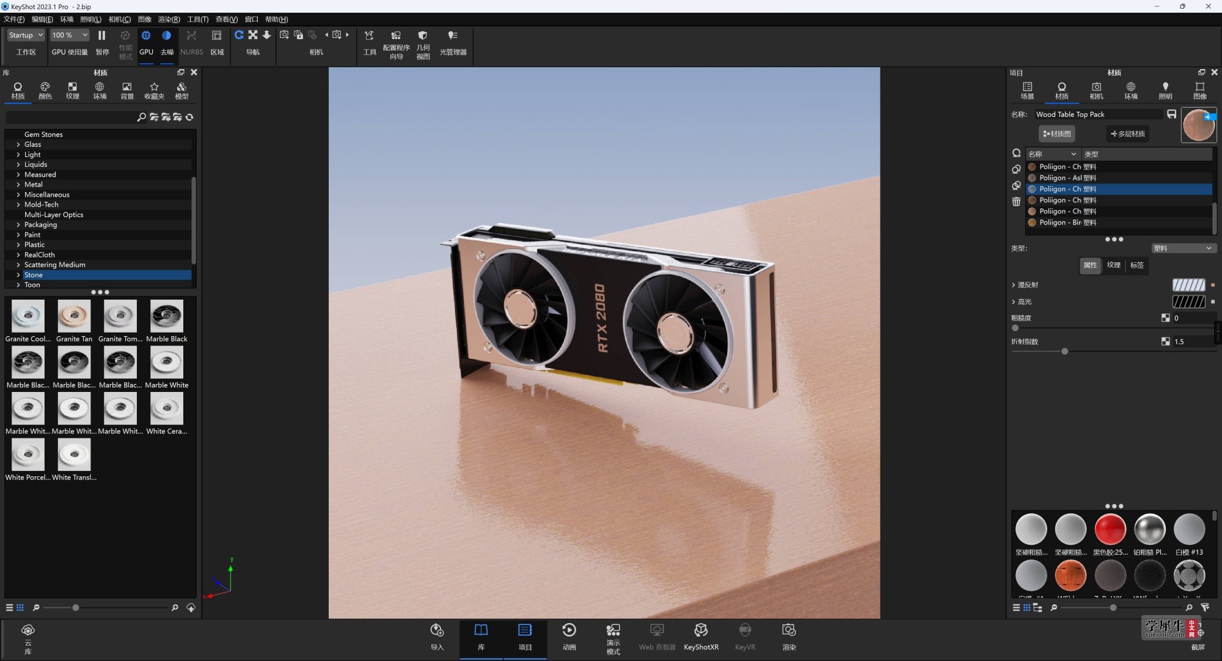Viewport: 1222px width, 661px height.
Task: Open library 收藏夹 favorites tab
Action: [x=154, y=90]
